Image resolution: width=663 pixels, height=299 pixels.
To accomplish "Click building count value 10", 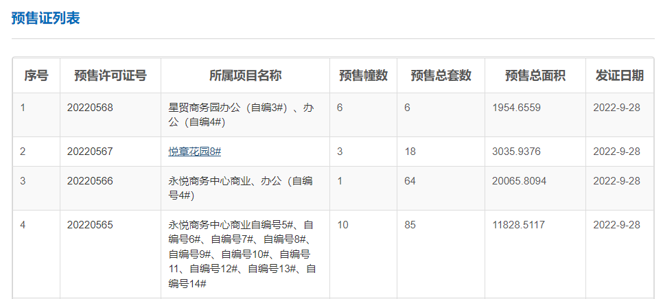I will pos(342,225).
